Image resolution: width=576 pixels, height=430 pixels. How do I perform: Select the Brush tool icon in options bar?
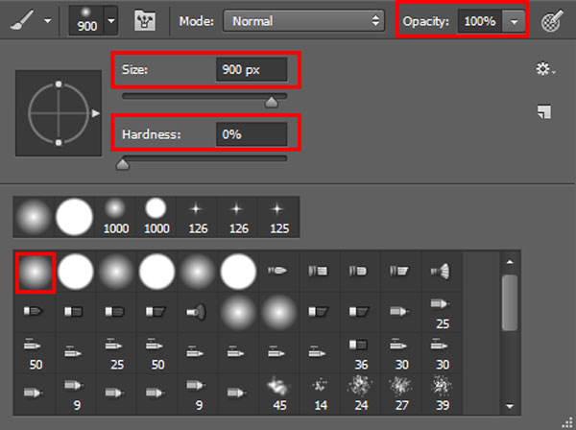pos(22,20)
